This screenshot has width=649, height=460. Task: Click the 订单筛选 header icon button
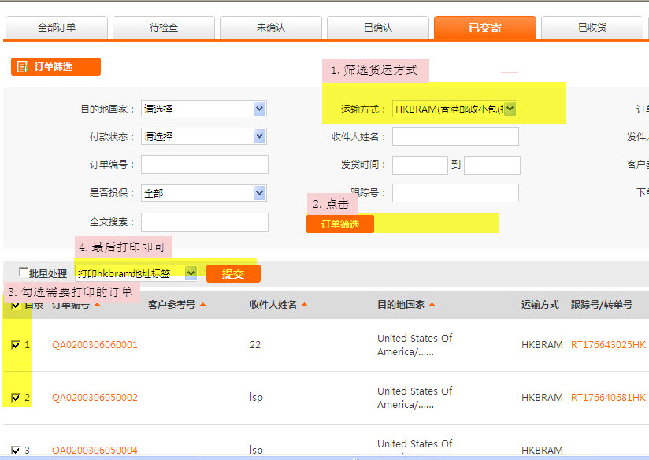(56, 67)
